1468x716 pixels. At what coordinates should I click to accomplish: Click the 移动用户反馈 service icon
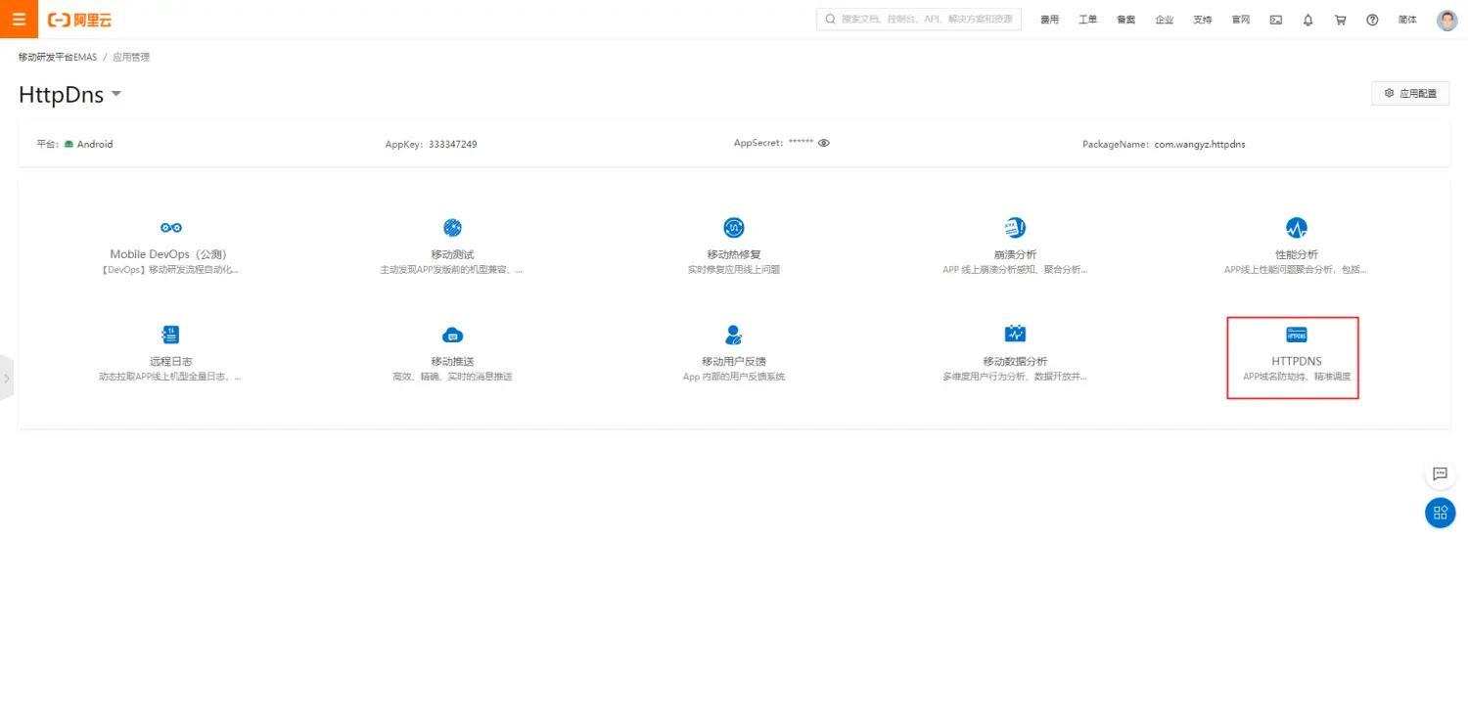[x=734, y=335]
